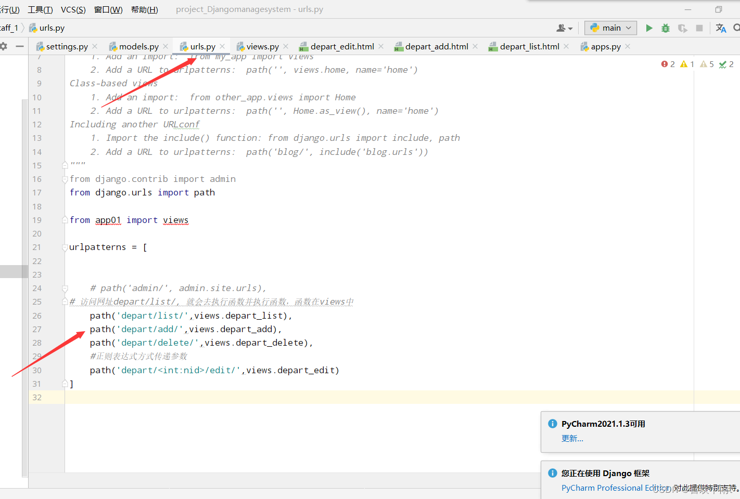Click the 更新... link in PyCharm notification
The width and height of the screenshot is (740, 499).
[x=572, y=439]
